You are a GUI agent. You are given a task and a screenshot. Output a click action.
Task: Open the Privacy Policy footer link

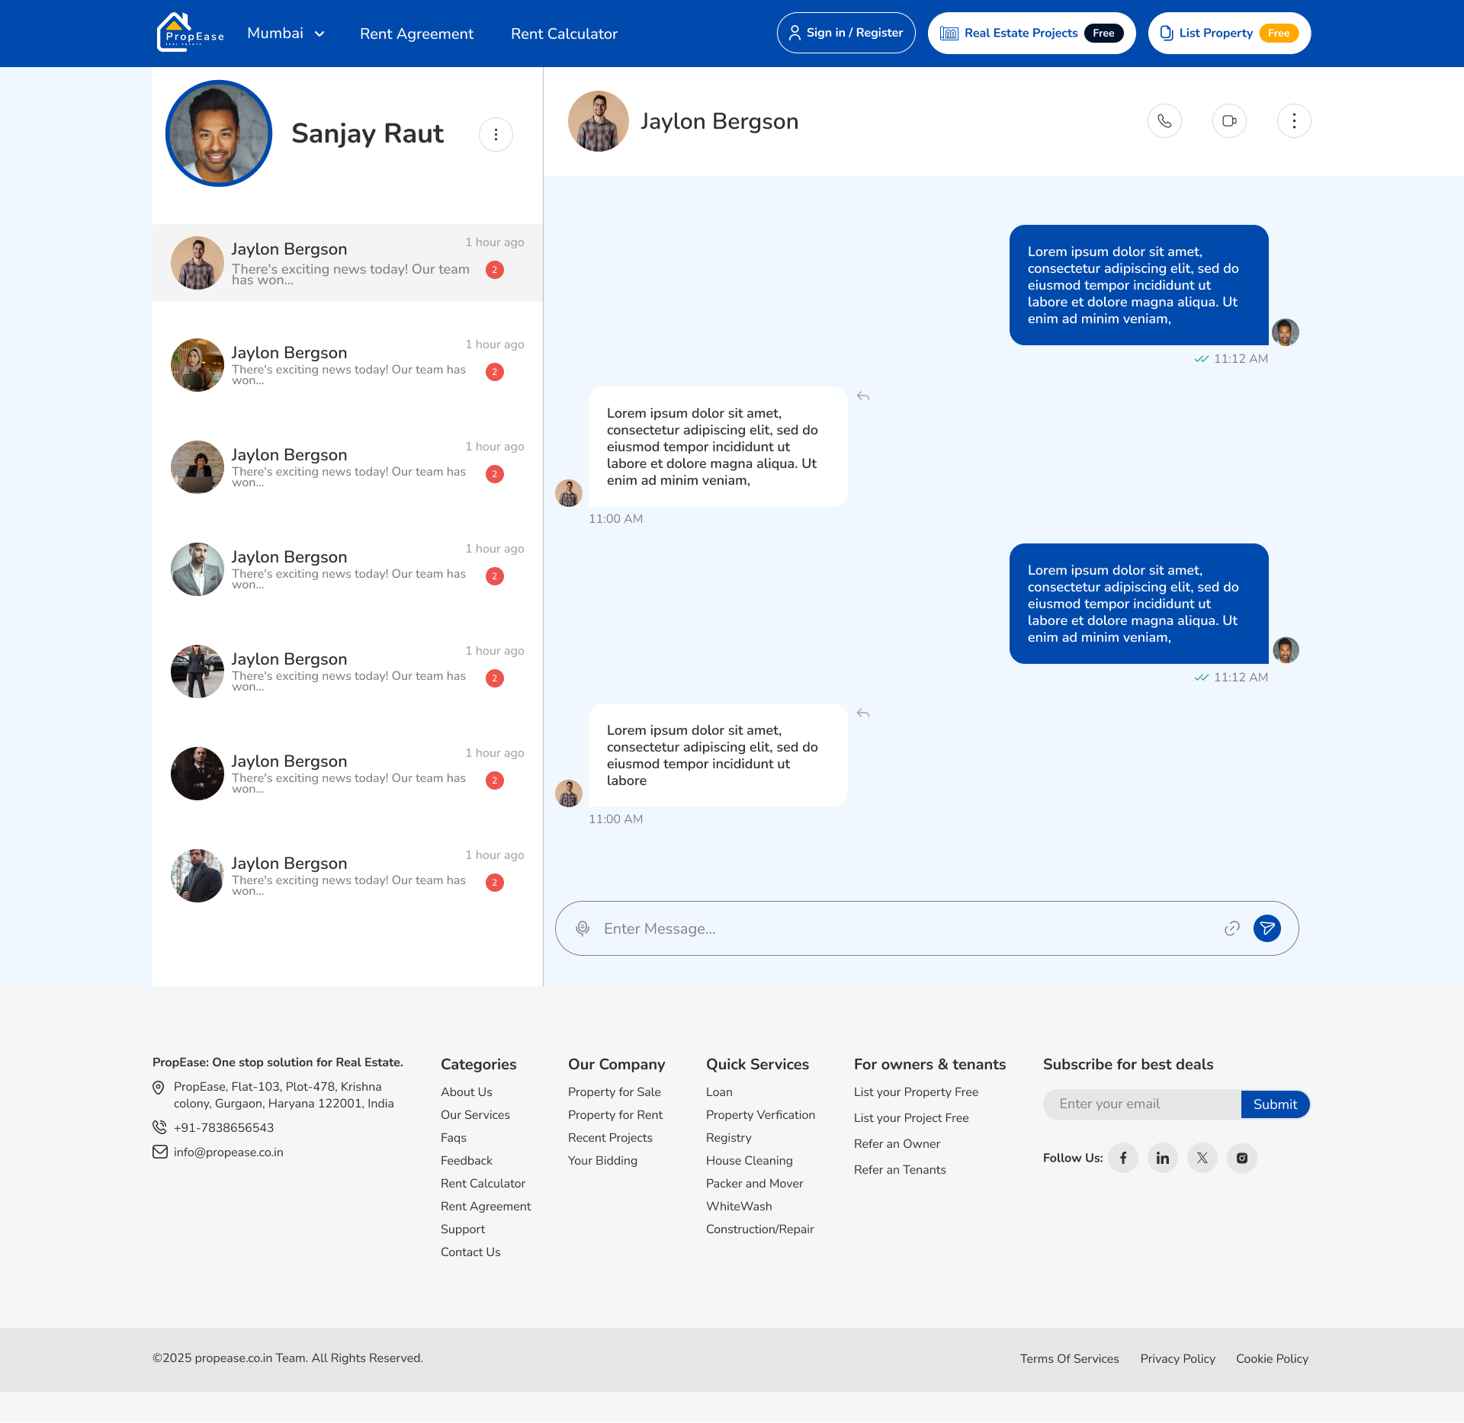tap(1178, 1359)
